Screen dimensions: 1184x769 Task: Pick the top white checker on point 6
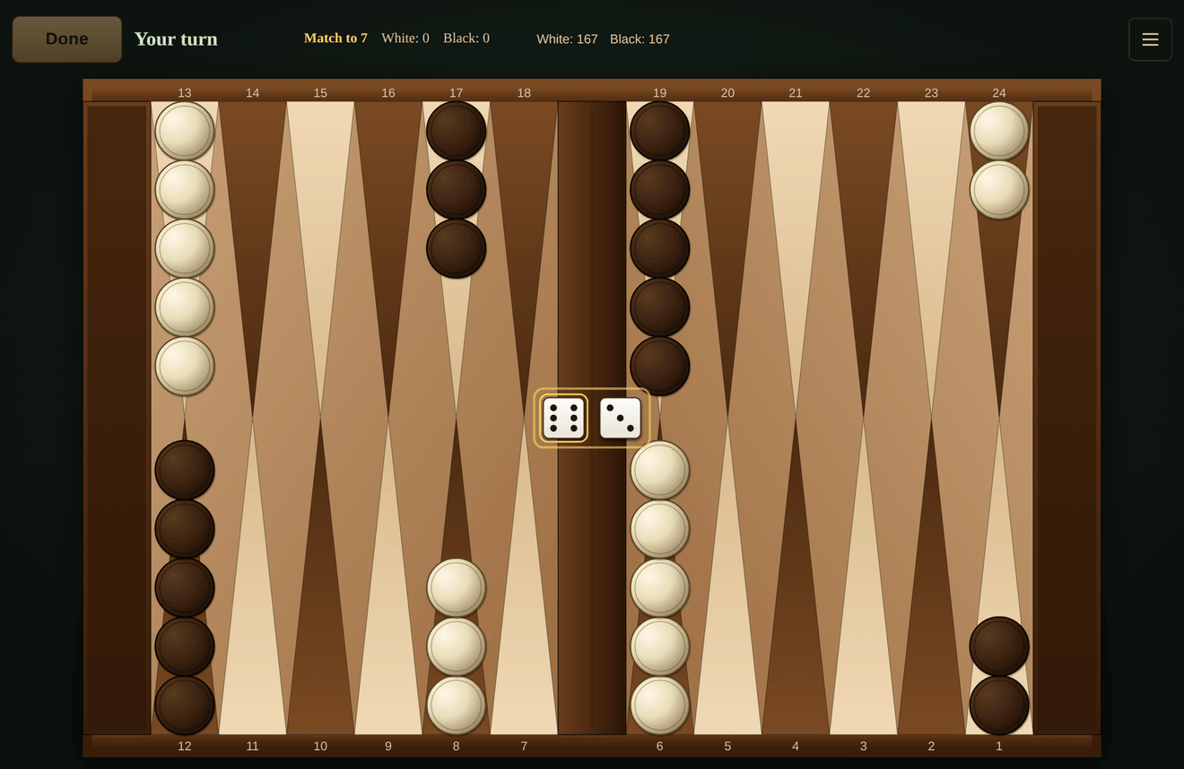pos(660,470)
